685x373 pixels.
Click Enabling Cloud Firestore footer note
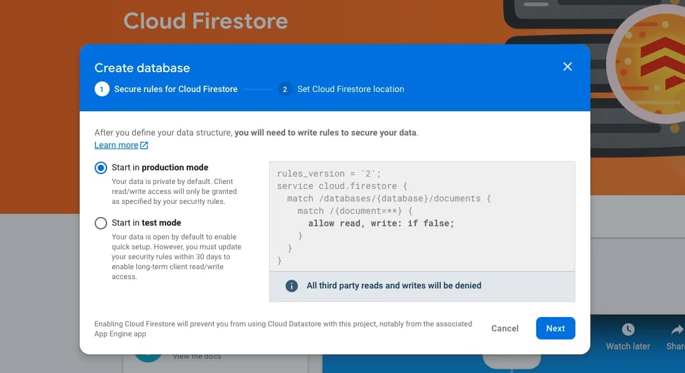(x=283, y=328)
